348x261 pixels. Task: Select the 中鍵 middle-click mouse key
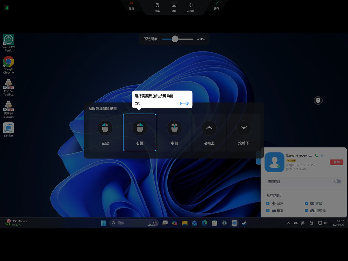174,132
